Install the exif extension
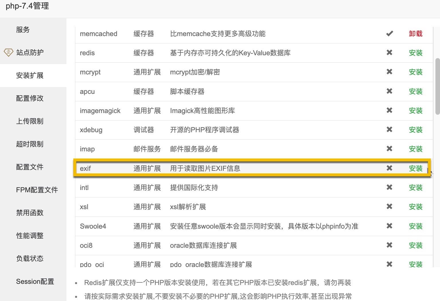The image size is (440, 301). pyautogui.click(x=416, y=169)
